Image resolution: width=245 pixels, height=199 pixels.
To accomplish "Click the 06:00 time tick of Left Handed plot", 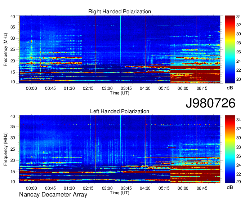I will [183, 188].
